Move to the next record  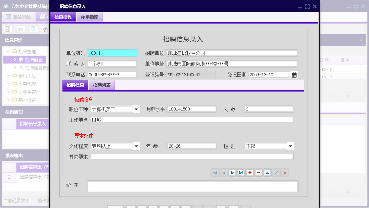pyautogui.click(x=232, y=173)
